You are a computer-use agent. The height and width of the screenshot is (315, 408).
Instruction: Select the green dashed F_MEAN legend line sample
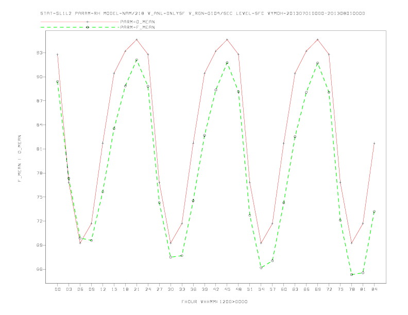coord(80,27)
